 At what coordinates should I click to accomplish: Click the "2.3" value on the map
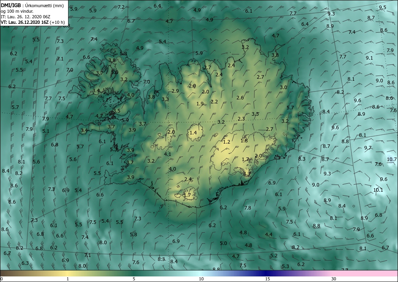coord(241,119)
